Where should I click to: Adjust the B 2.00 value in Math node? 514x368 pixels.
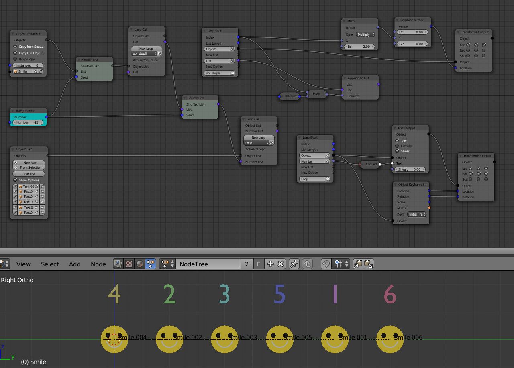359,47
